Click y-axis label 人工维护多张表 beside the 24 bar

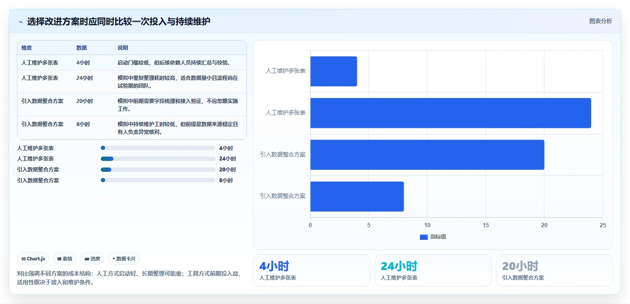coord(286,113)
